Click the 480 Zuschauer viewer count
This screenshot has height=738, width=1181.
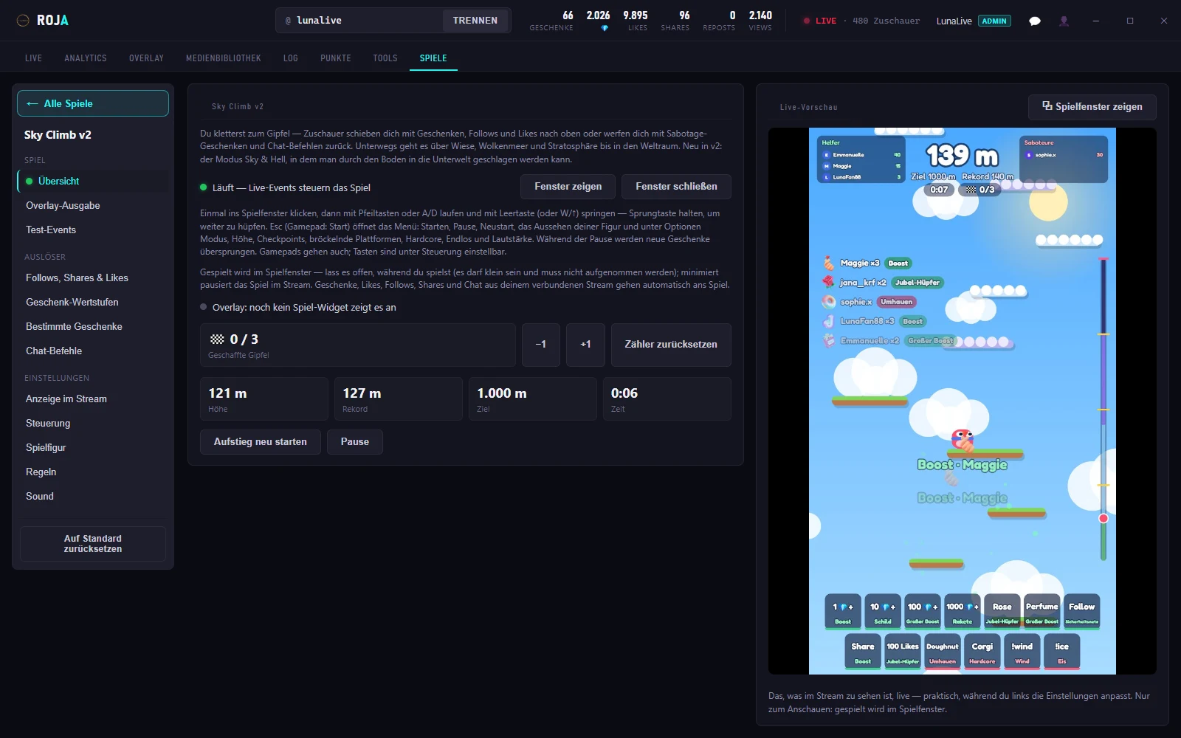[x=886, y=21]
